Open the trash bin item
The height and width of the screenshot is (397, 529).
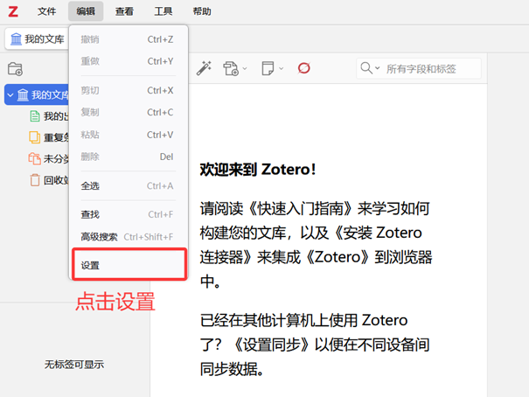click(x=49, y=180)
